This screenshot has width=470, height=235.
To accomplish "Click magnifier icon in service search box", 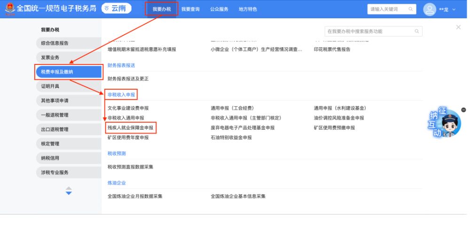I will (x=416, y=31).
